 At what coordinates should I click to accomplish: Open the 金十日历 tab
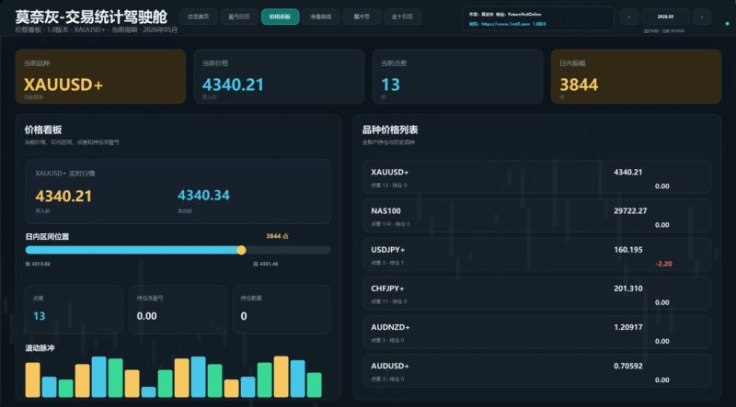click(x=402, y=17)
